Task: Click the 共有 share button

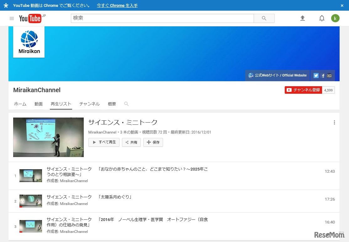Action: click(131, 142)
